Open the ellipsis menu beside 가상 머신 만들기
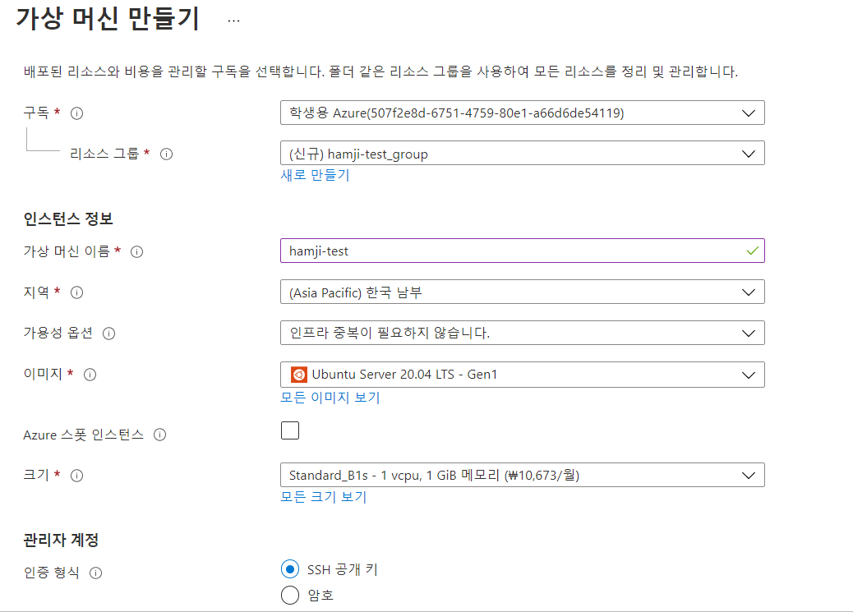853x612 pixels. click(233, 21)
